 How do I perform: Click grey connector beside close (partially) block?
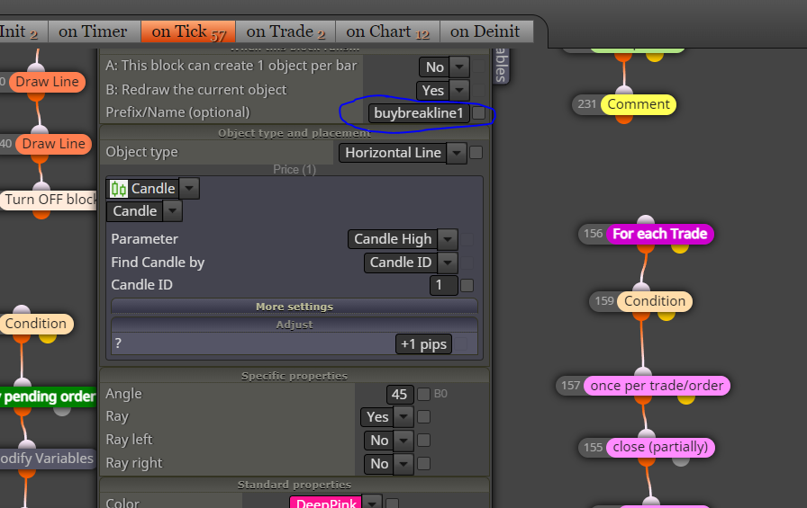(680, 460)
